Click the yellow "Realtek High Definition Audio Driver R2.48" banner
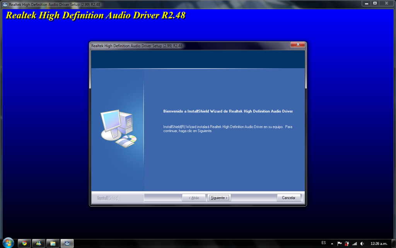The height and width of the screenshot is (248, 396). 96,15
